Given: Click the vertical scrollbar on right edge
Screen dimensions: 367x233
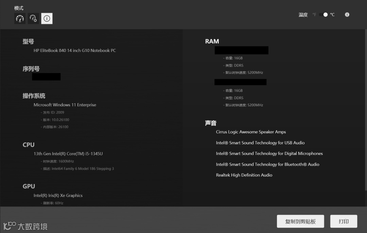Looking at the screenshot, I should point(366,110).
